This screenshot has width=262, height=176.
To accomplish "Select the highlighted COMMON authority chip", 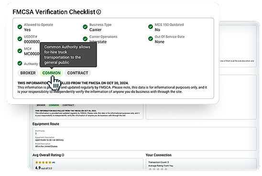I will [51, 73].
